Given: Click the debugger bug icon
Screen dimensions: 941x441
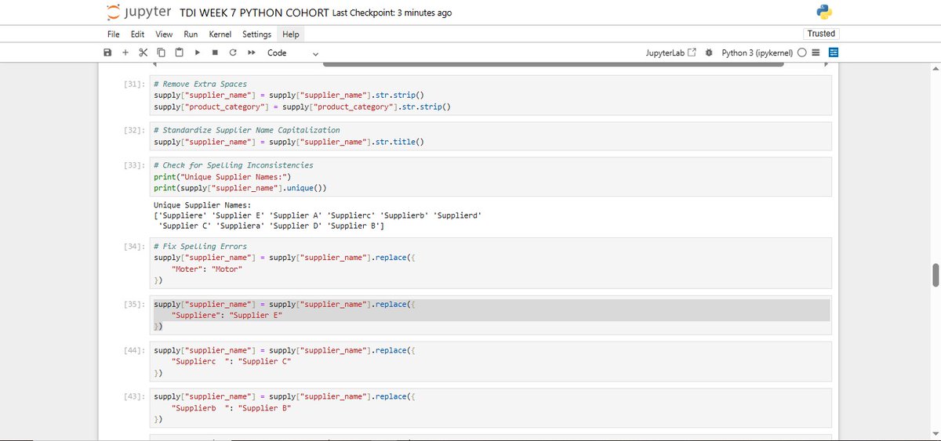Looking at the screenshot, I should [x=709, y=52].
